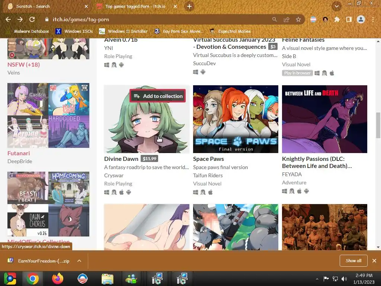Viewport: 381px width, 286px height.
Task: Open Divine Dawn game title link
Action: click(x=121, y=159)
